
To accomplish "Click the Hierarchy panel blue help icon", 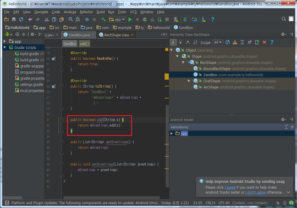I will 272,42.
